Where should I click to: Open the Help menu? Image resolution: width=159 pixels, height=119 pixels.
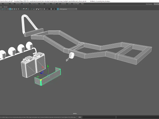82,4
